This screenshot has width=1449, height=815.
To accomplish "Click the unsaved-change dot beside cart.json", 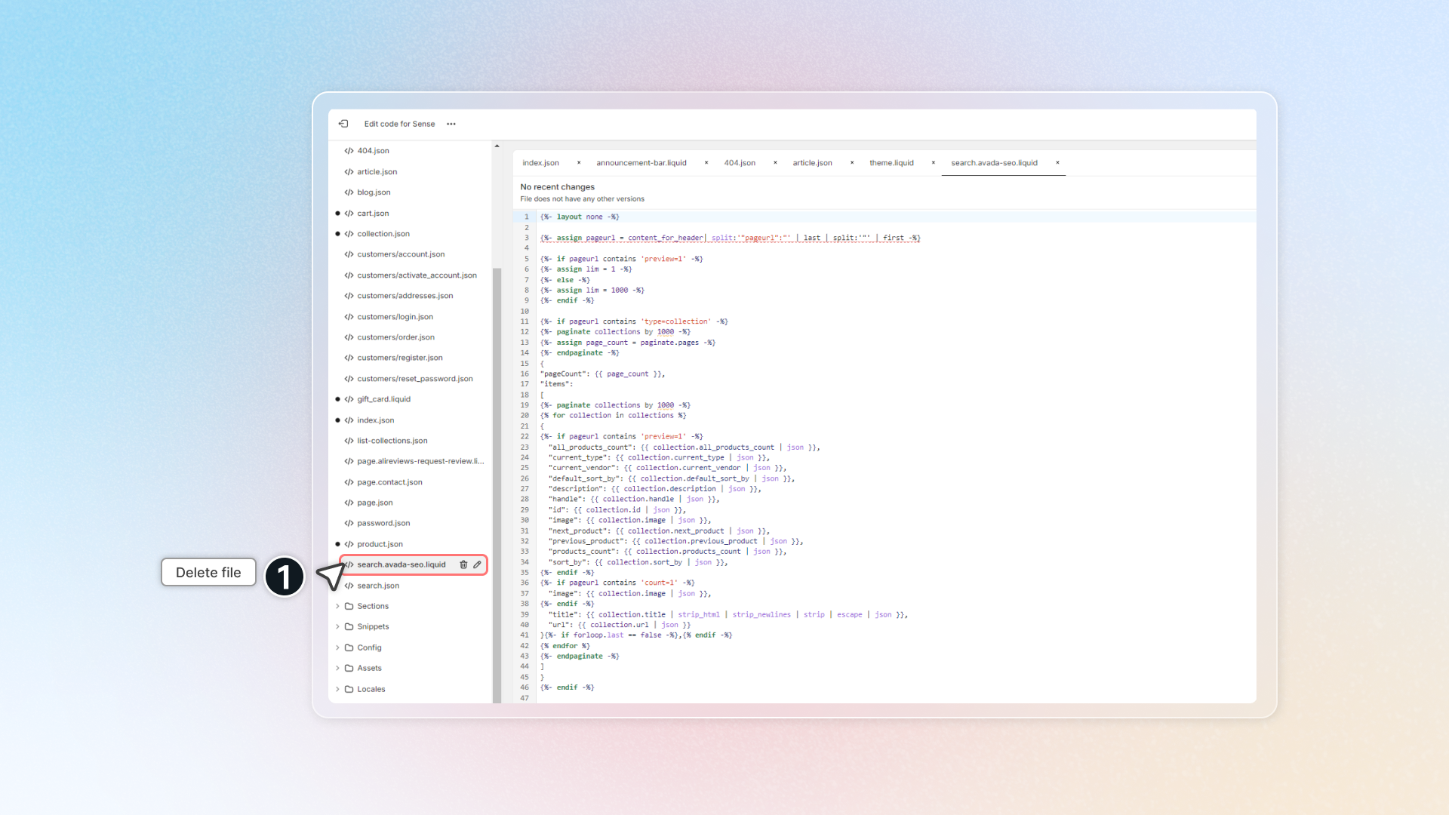I will coord(337,213).
